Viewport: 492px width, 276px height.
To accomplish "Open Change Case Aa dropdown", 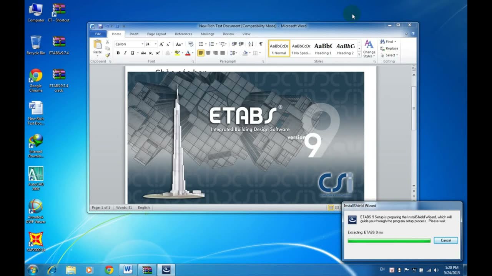I will [x=179, y=44].
